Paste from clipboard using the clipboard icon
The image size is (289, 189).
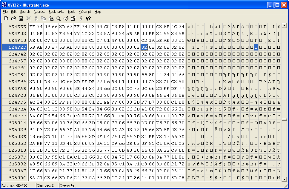tap(51, 19)
